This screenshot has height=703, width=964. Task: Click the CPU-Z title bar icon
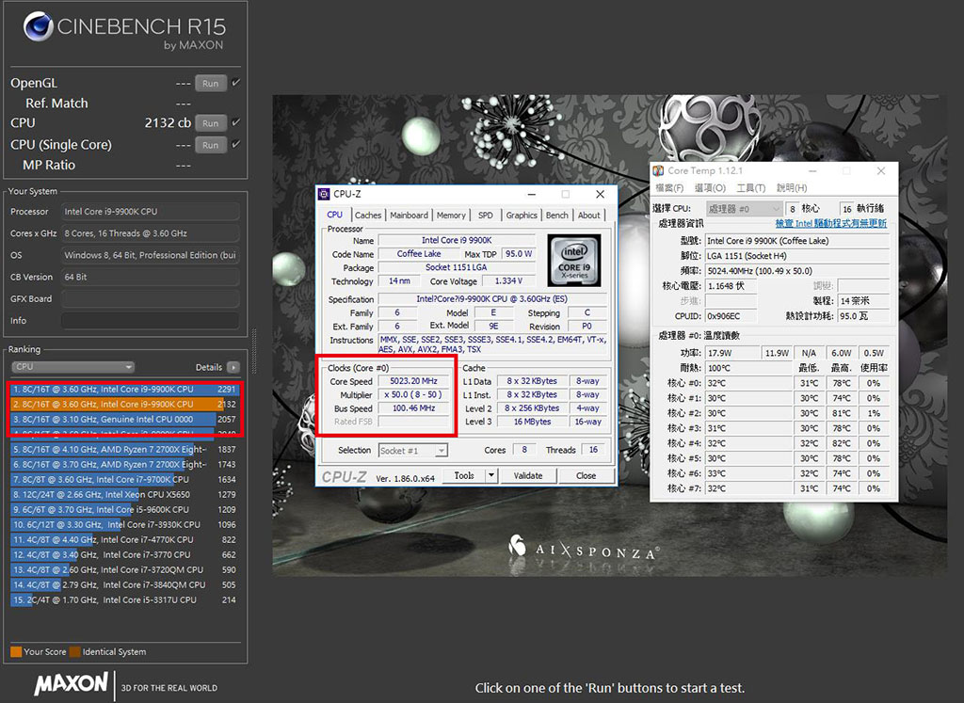(323, 194)
